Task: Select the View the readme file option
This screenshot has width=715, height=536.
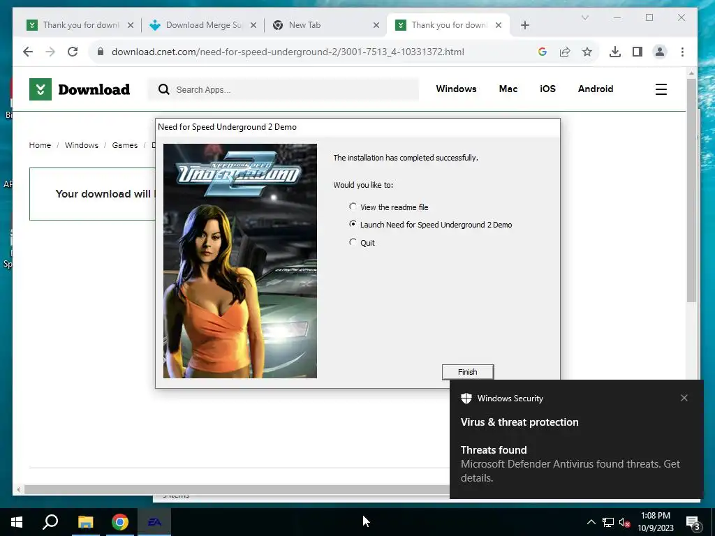Action: (x=390, y=207)
